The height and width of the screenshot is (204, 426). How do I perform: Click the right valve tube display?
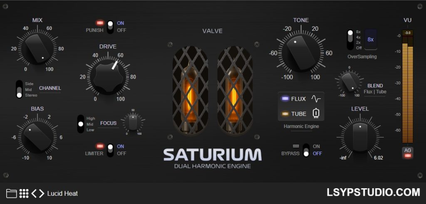coord(235,90)
